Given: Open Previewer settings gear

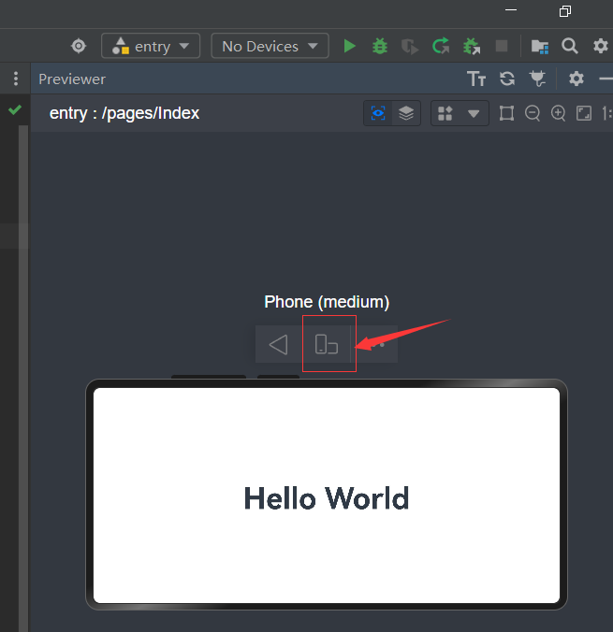Looking at the screenshot, I should click(577, 79).
